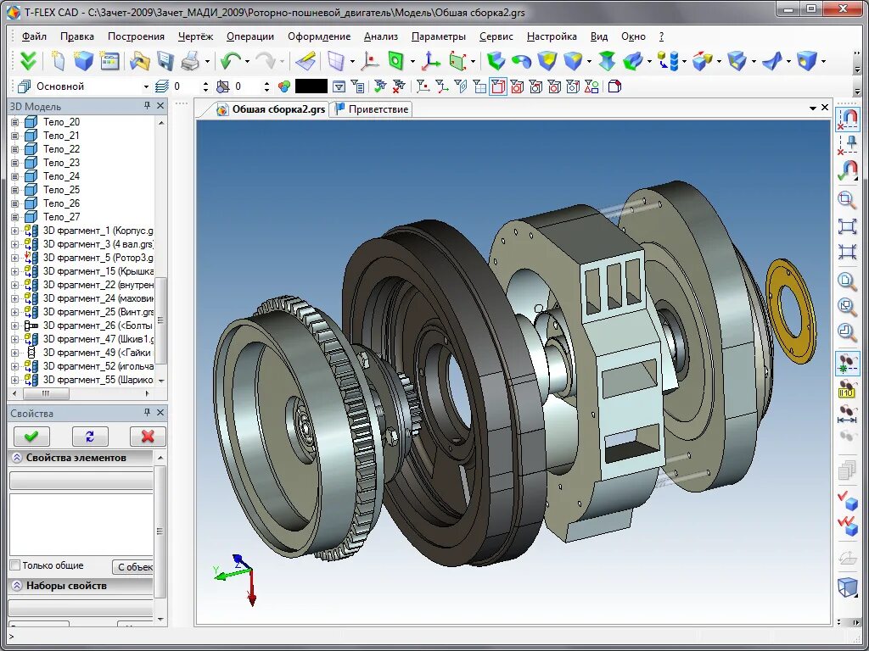869x651 pixels.
Task: Open the Построения menu
Action: (136, 36)
